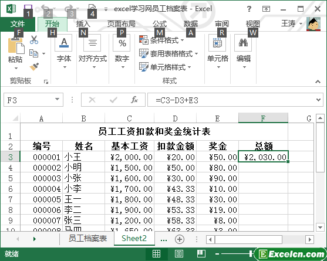Select the Format Painter brush

tap(34, 67)
